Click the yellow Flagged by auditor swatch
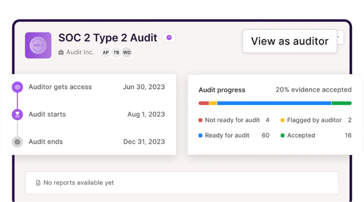This screenshot has width=364, height=202. [x=283, y=121]
